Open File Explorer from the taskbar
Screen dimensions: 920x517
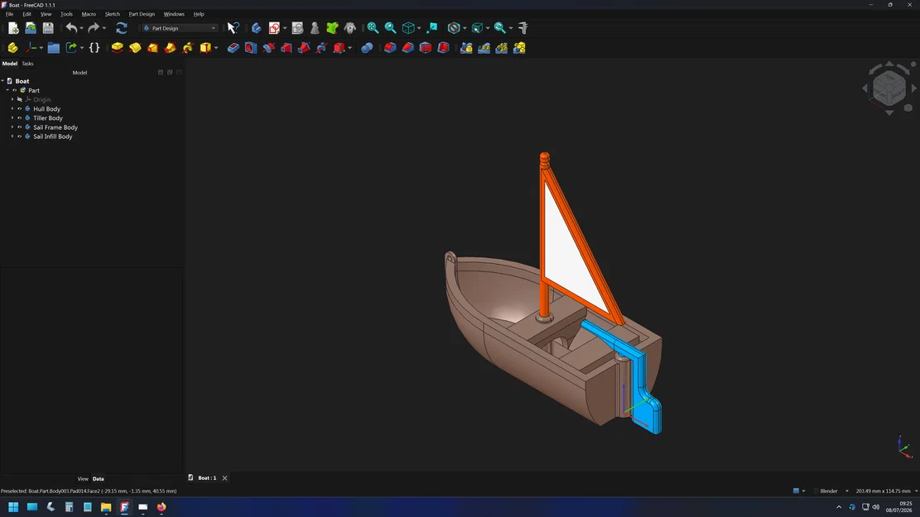point(106,507)
